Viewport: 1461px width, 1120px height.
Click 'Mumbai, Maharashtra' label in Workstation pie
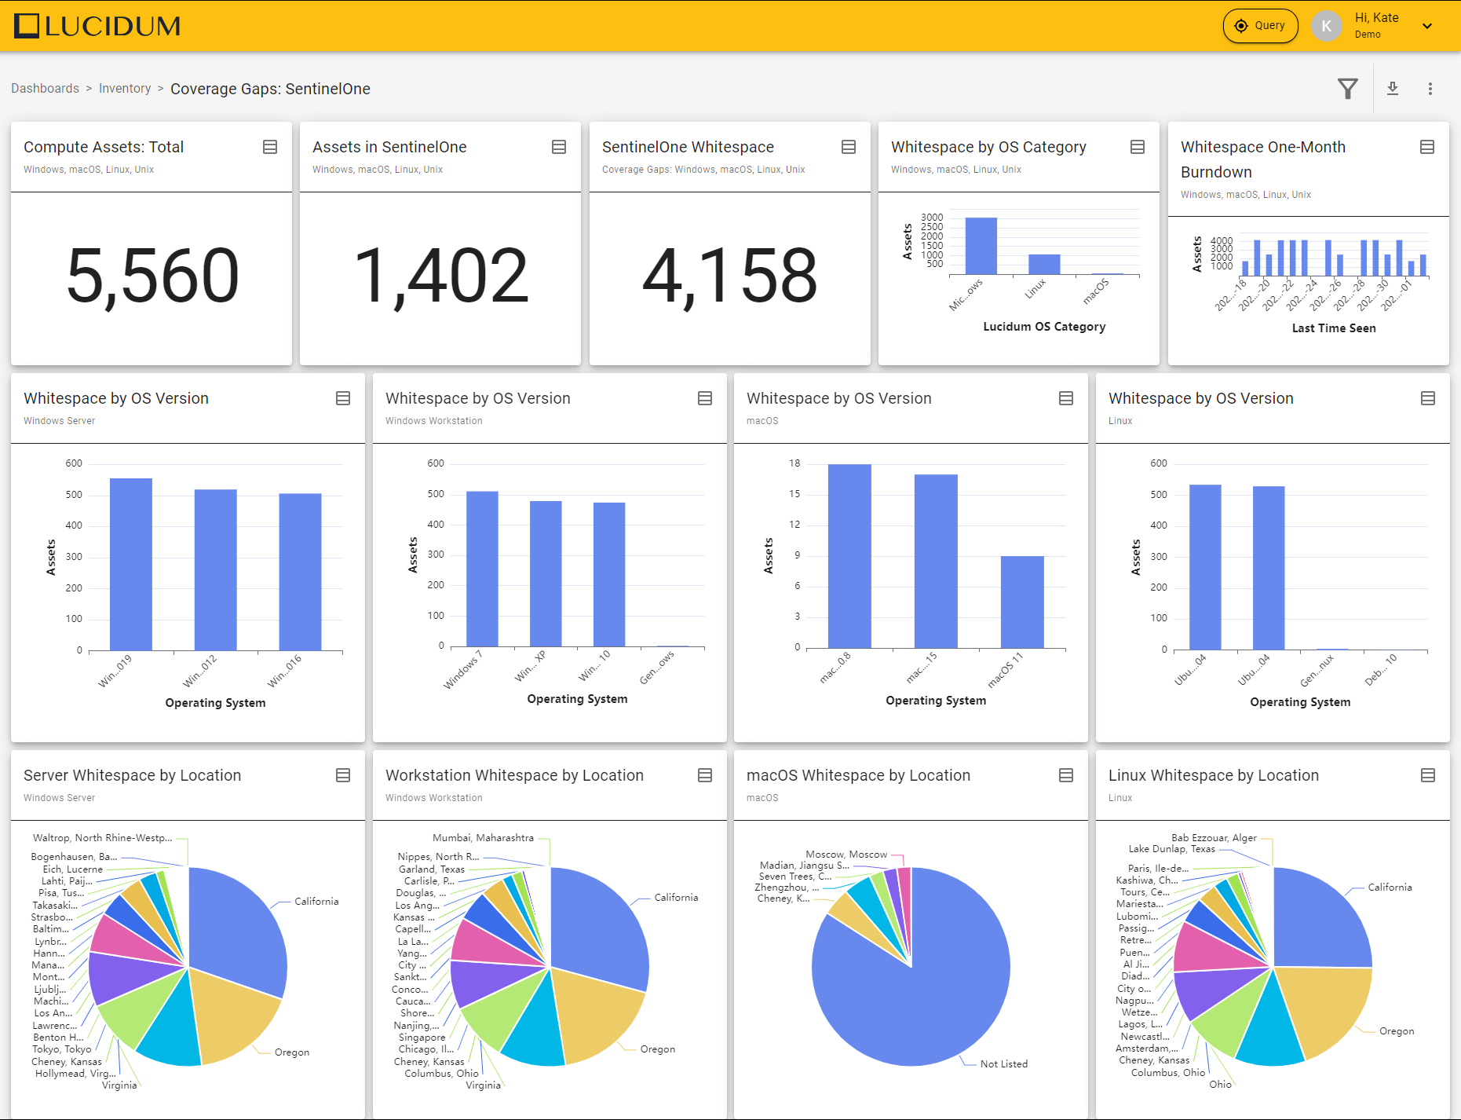point(483,838)
